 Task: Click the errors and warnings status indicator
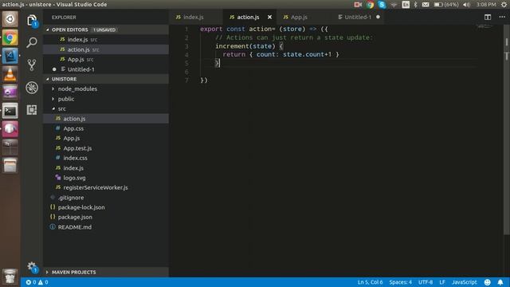point(37,282)
